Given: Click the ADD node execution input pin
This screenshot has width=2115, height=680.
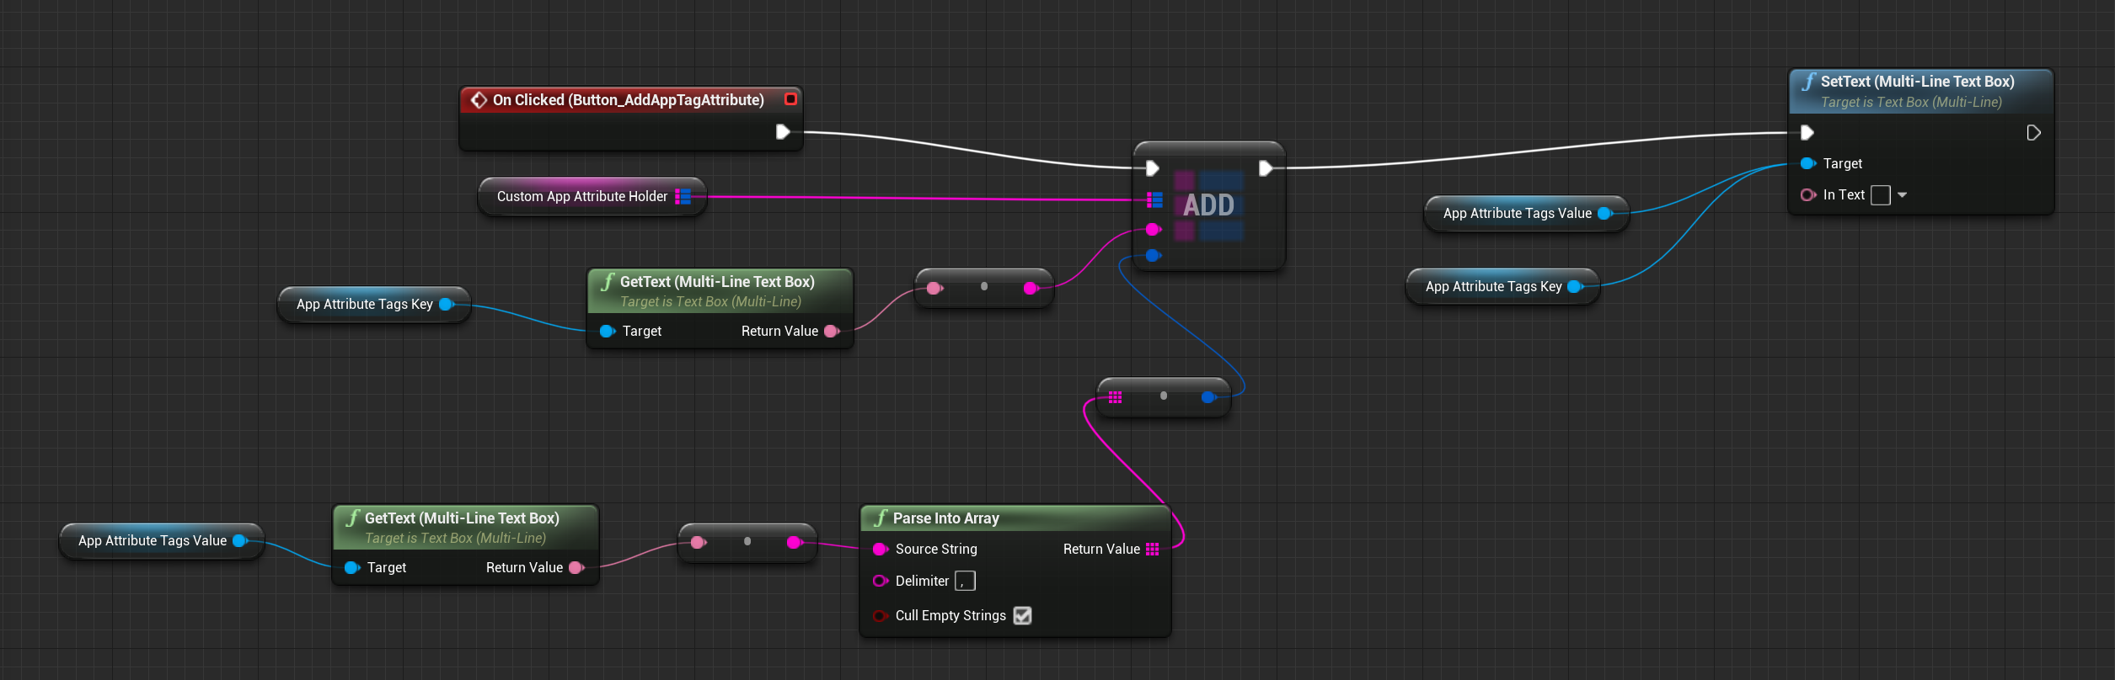Looking at the screenshot, I should tap(1153, 168).
